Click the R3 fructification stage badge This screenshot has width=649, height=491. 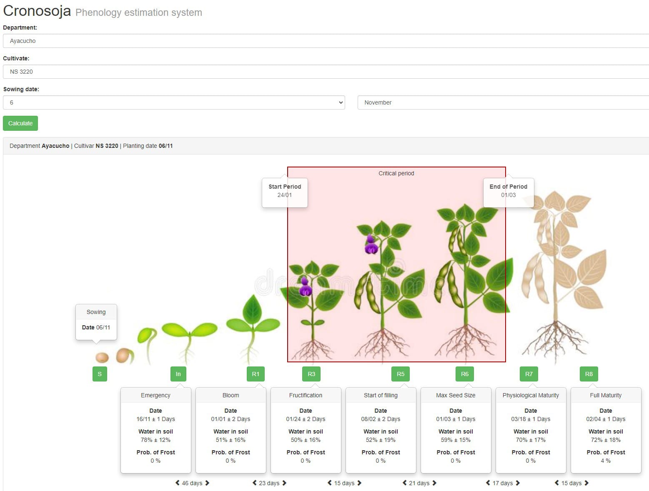point(311,374)
